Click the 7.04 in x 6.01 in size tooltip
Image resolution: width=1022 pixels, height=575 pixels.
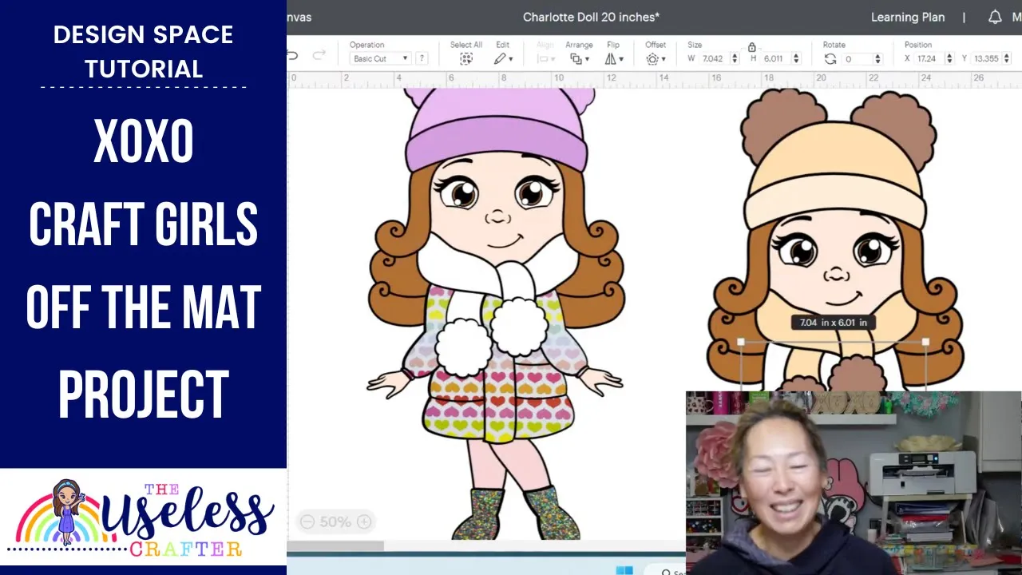coord(834,323)
